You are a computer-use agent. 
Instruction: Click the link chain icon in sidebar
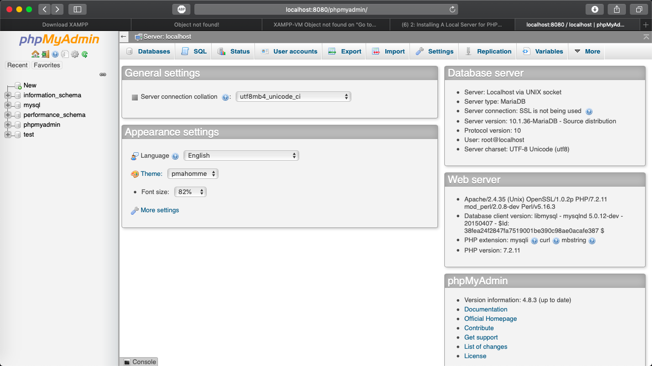click(103, 75)
